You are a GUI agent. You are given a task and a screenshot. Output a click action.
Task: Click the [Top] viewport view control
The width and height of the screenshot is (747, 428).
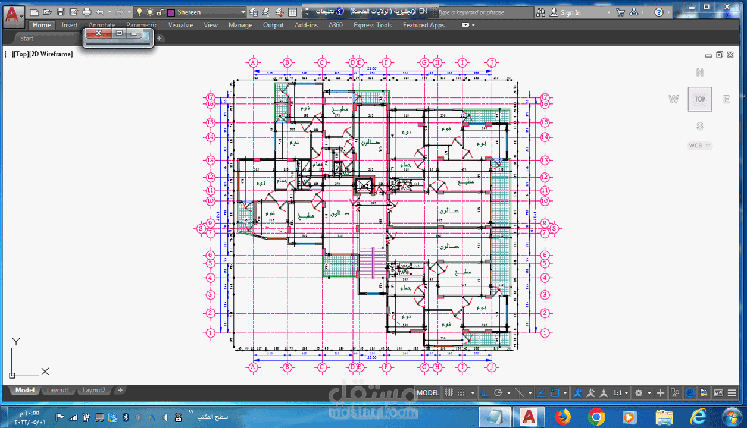tap(21, 54)
